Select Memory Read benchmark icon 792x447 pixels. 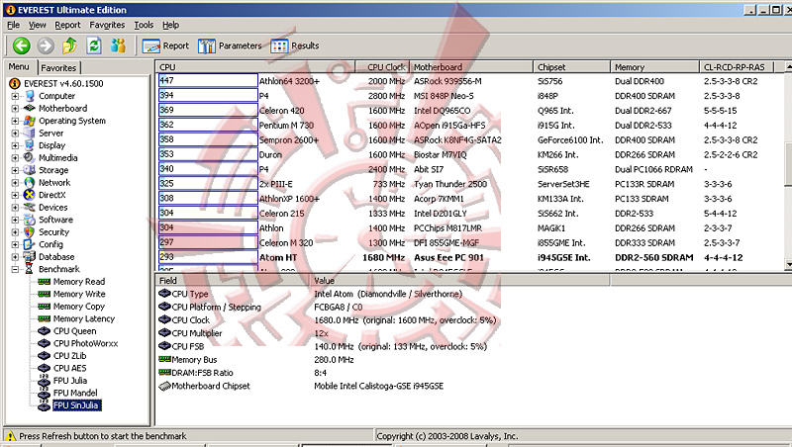pyautogui.click(x=44, y=282)
